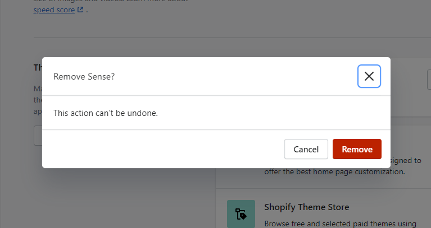Click 'Browse free and selected paid themes' text
The width and height of the screenshot is (431, 228).
[341, 224]
